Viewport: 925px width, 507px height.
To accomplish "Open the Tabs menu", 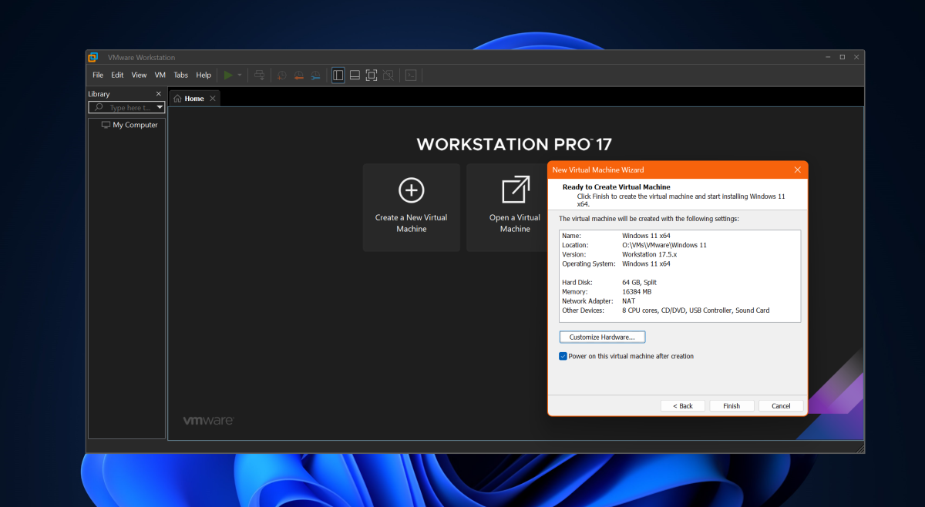I will point(180,75).
